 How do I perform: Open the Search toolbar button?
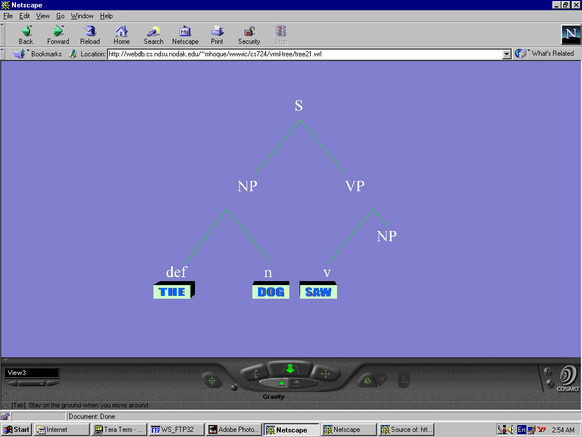[x=153, y=35]
